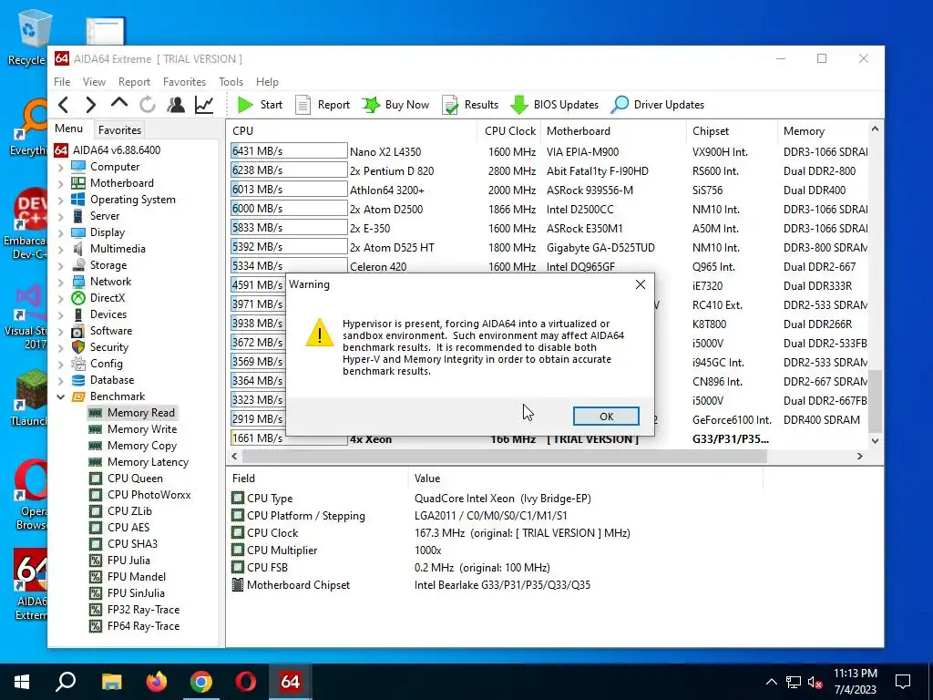Click the Refresh icon in toolbar
Image resolution: width=933 pixels, height=700 pixels.
pyautogui.click(x=148, y=105)
